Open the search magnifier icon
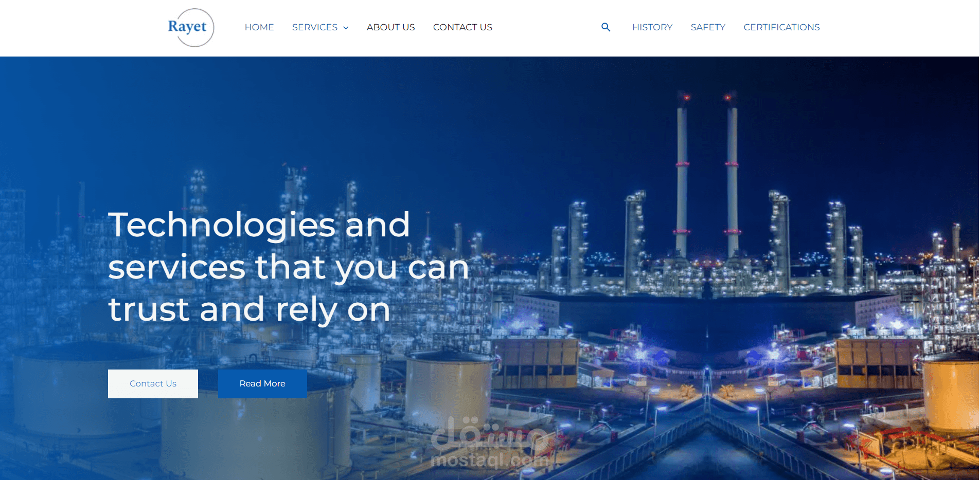 (605, 27)
